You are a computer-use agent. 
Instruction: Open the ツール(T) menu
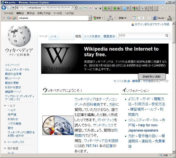pos(57,13)
